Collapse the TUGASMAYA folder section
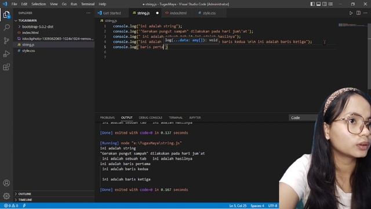371x209 pixels. [x=27, y=21]
